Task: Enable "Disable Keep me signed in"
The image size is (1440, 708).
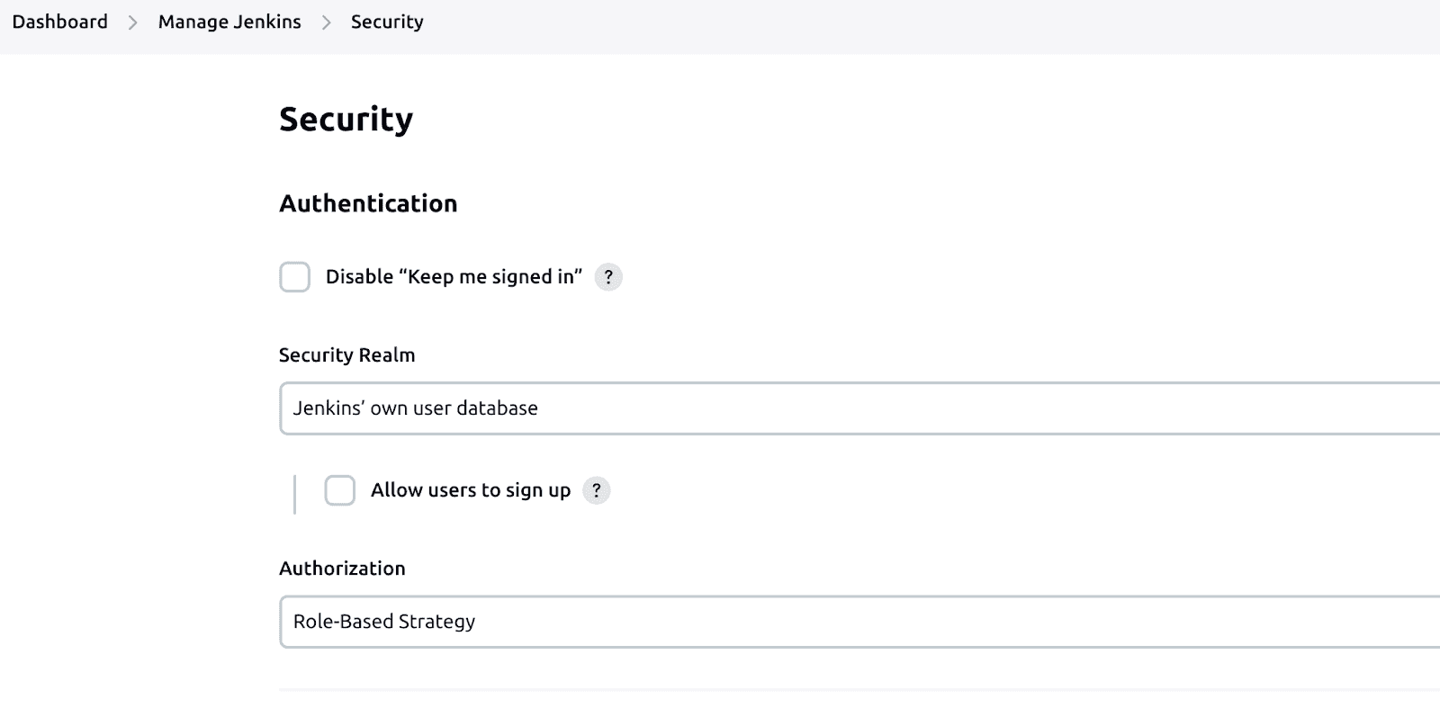Action: point(293,278)
